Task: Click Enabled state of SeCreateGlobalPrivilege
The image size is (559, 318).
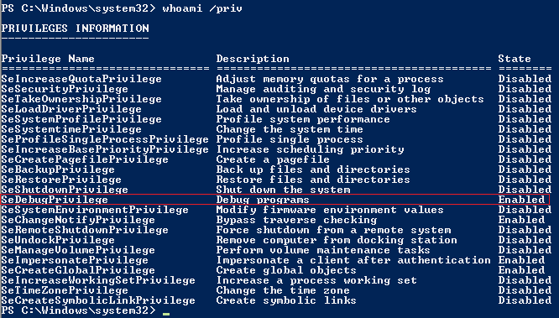Action: pos(521,270)
